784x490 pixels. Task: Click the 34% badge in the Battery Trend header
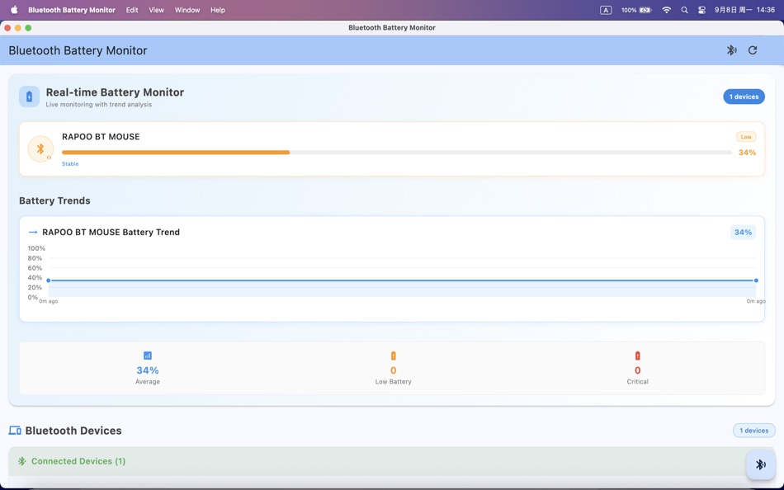click(x=742, y=232)
